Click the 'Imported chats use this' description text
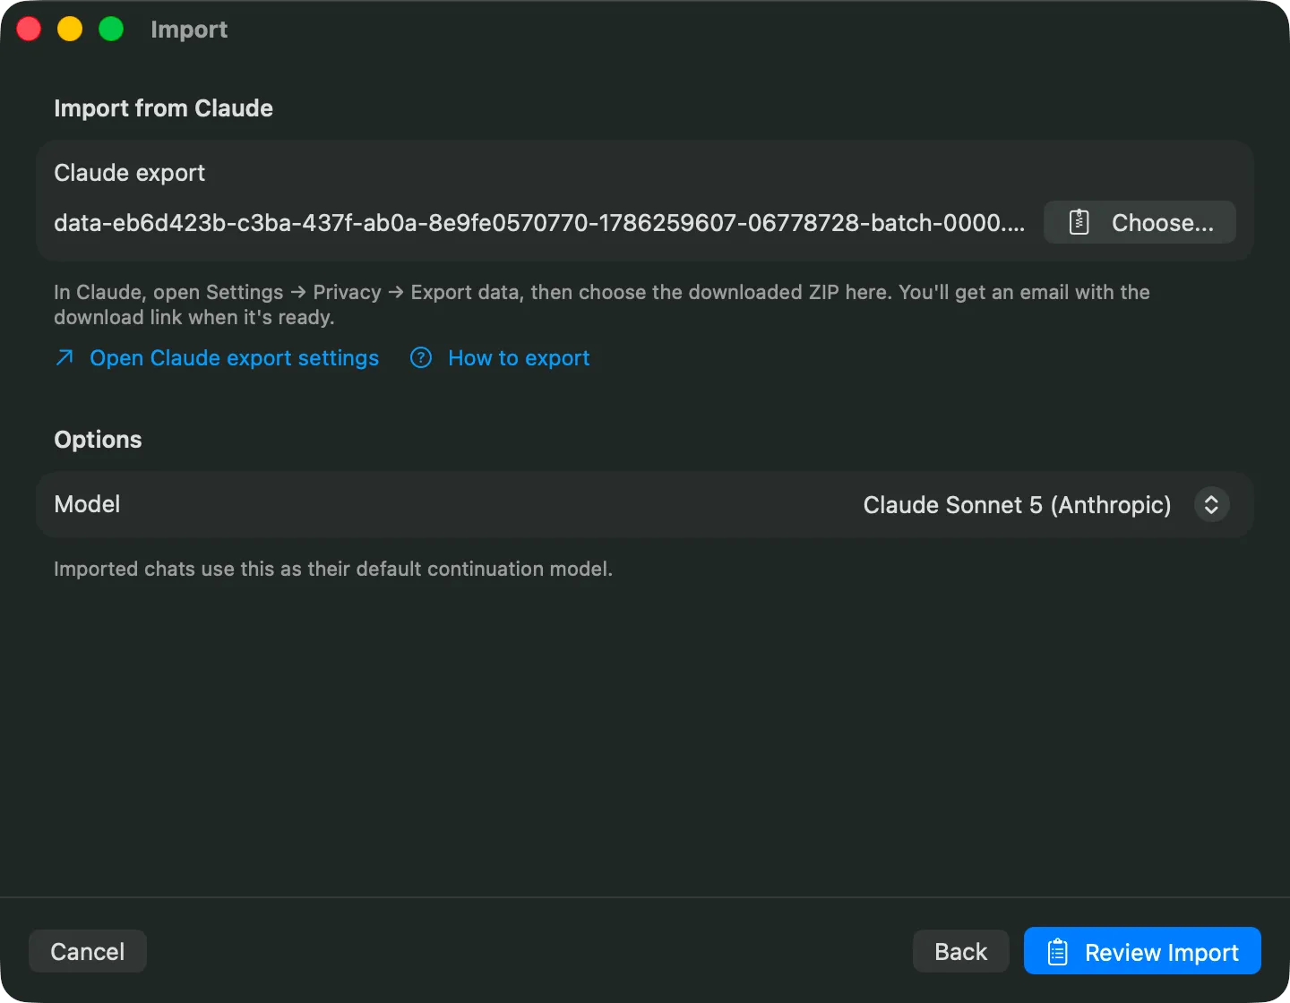The width and height of the screenshot is (1290, 1003). [x=333, y=570]
